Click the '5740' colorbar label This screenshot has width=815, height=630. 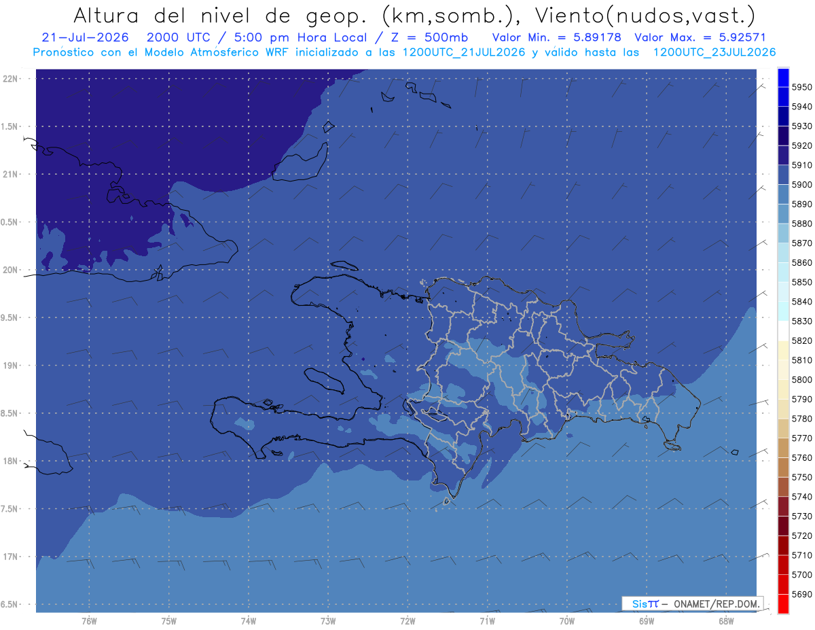point(802,497)
